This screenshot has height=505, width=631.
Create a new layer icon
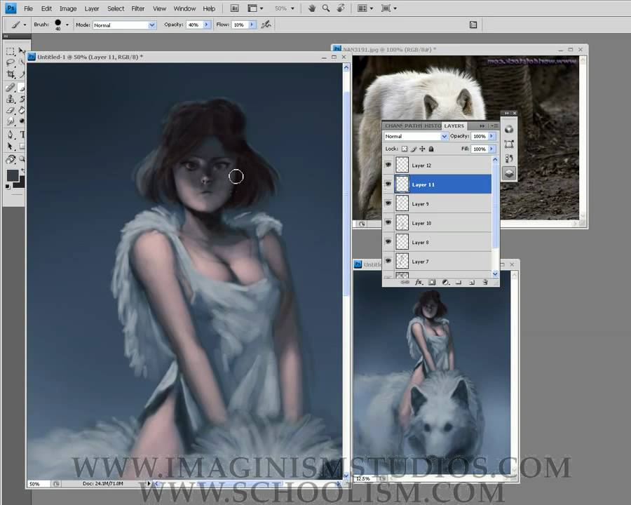click(472, 282)
